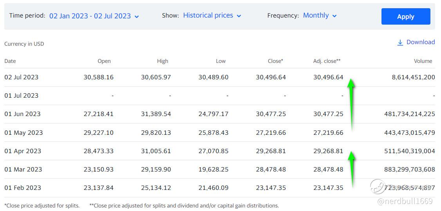Click the Adj. close column header
Screen dimensions: 441x211
point(327,61)
